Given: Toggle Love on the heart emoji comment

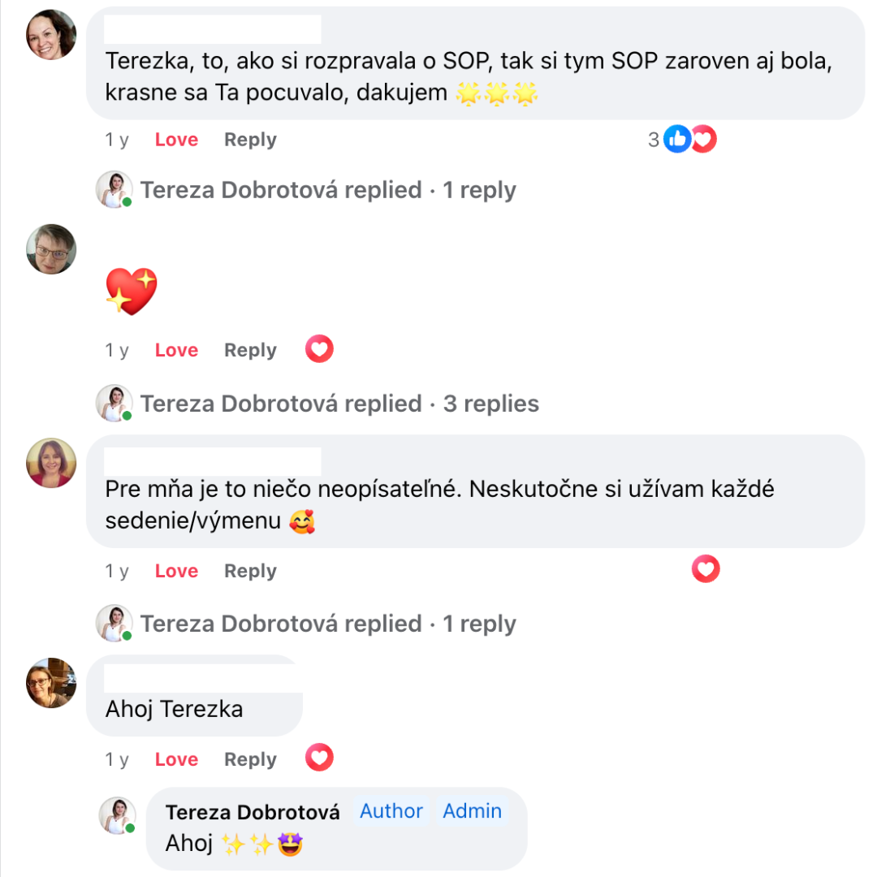Looking at the screenshot, I should [x=176, y=350].
